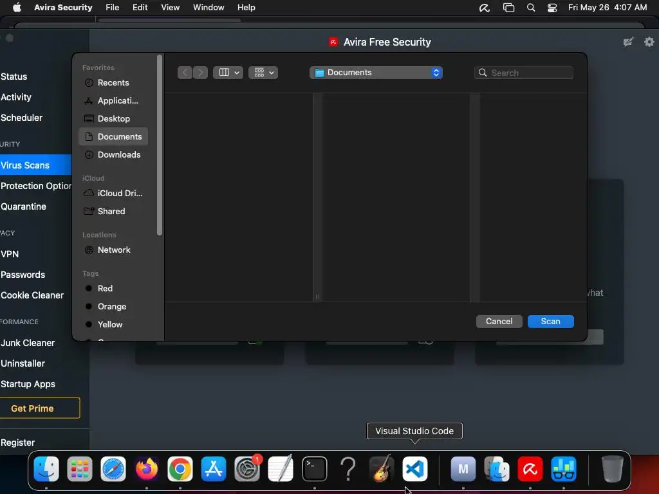Open Activity in Avira sidebar
659x494 pixels.
[x=16, y=97]
